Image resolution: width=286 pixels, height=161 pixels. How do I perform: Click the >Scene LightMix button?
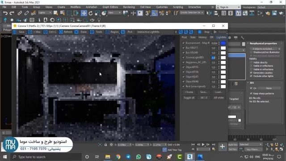pyautogui.click(x=189, y=92)
